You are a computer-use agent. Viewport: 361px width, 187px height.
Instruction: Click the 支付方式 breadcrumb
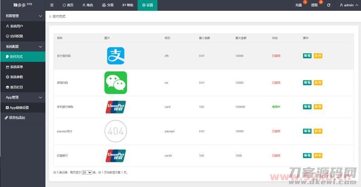(x=59, y=17)
